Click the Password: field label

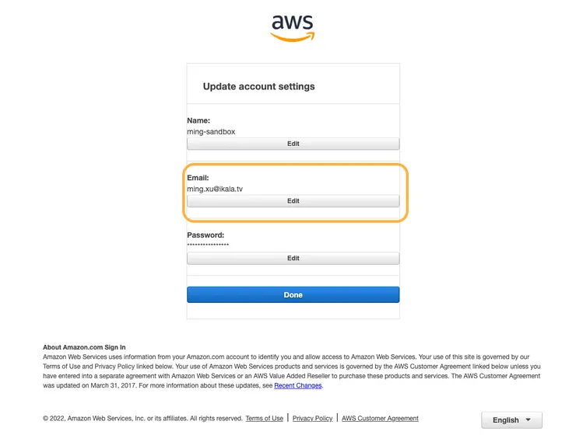pyautogui.click(x=205, y=235)
